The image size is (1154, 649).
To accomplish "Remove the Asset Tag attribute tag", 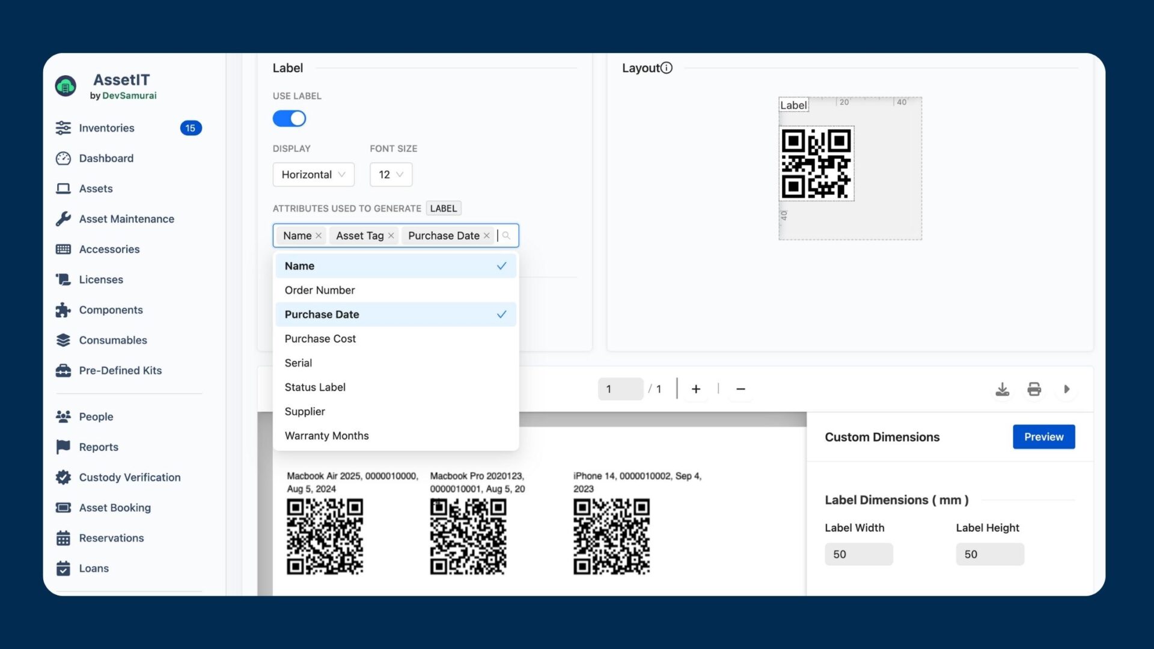I will click(391, 236).
